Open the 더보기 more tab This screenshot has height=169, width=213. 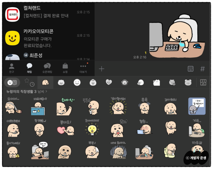83,68
